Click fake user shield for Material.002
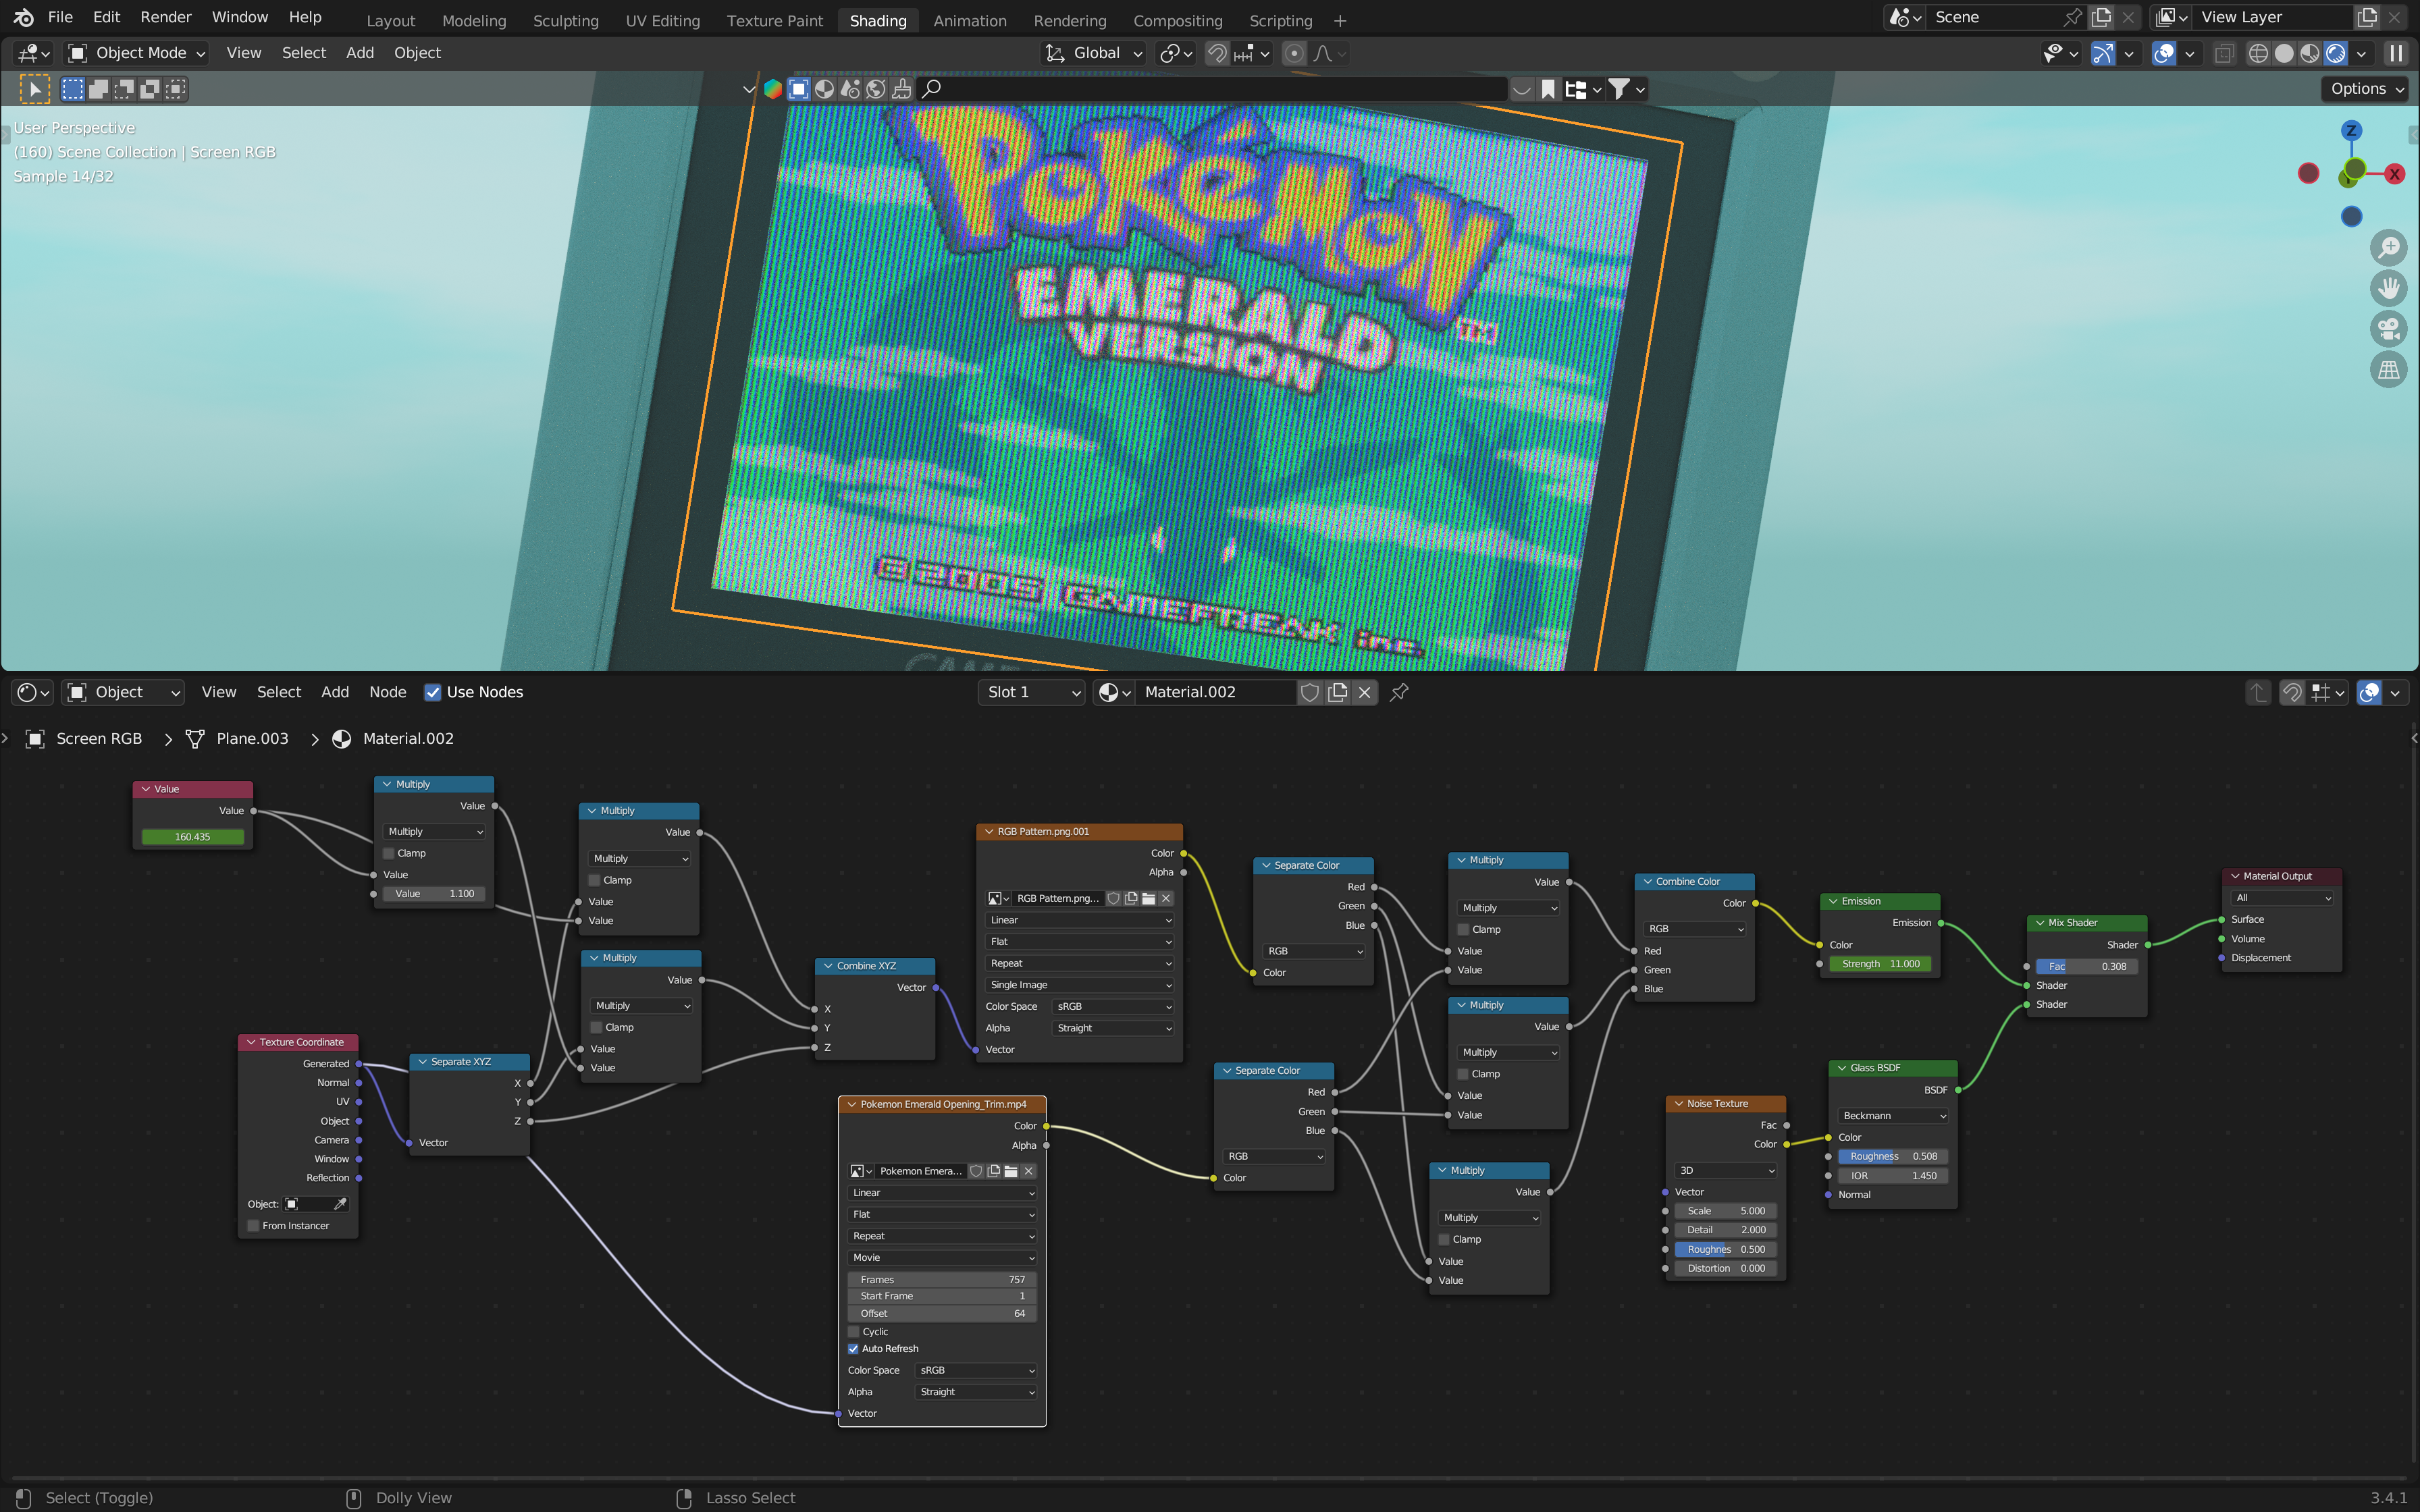 tap(1310, 692)
